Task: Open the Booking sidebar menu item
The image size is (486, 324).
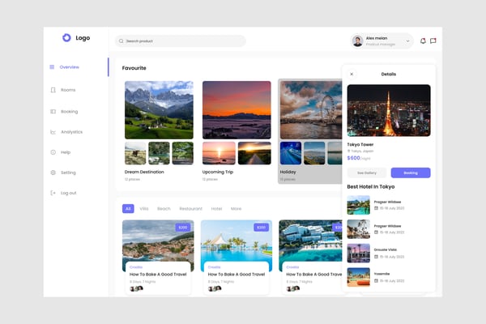Action: pos(70,112)
